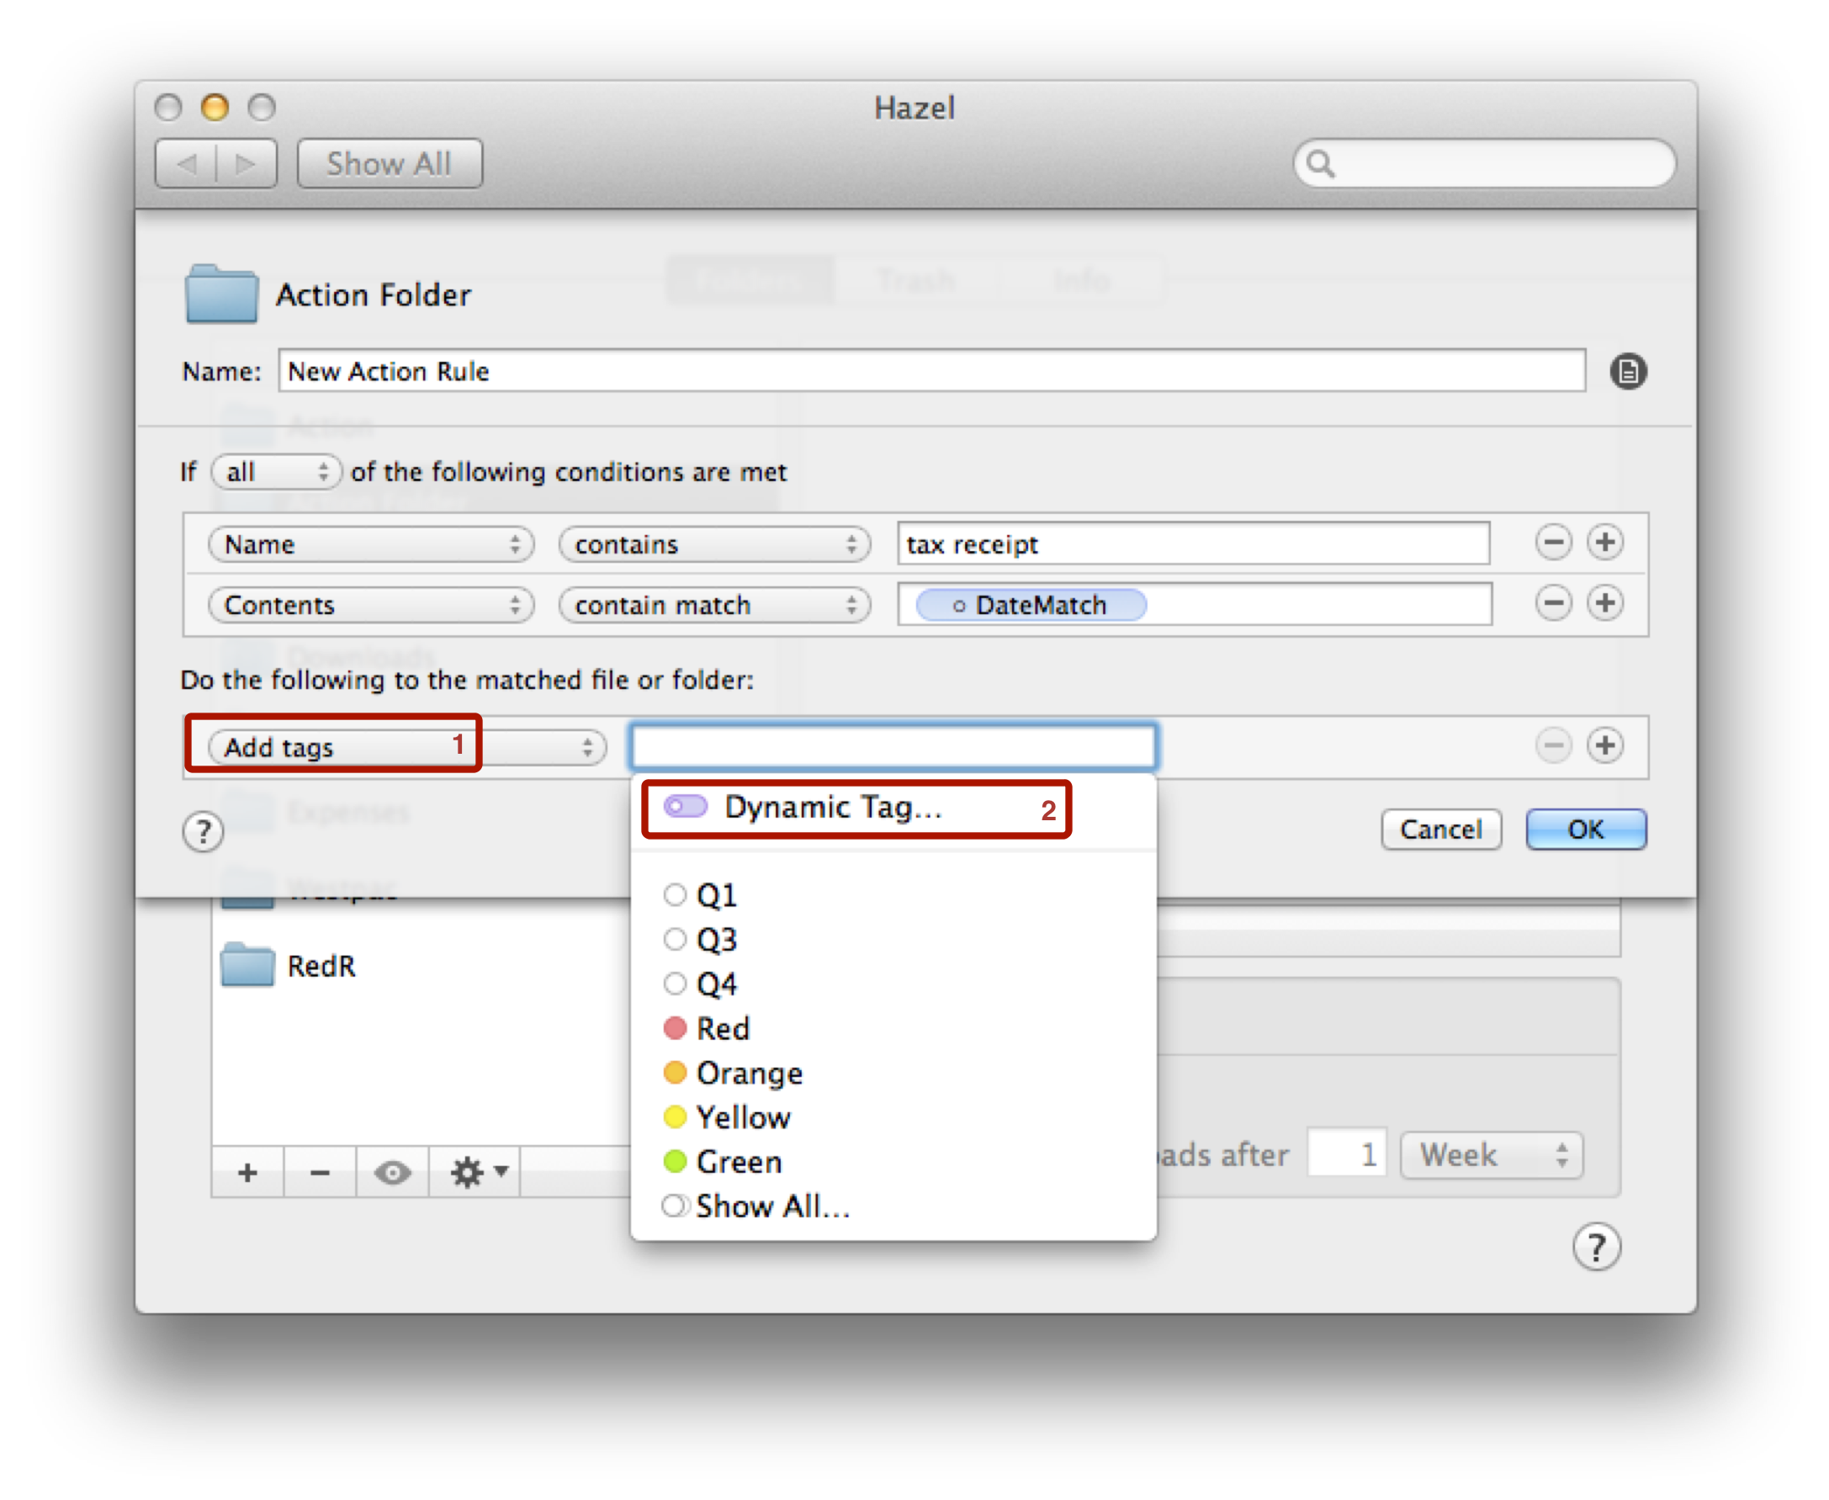Open help in the rule sheet
1829x1500 pixels.
203,832
